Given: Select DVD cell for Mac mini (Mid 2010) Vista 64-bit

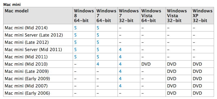Looking at the screenshot, I should click(146, 64).
